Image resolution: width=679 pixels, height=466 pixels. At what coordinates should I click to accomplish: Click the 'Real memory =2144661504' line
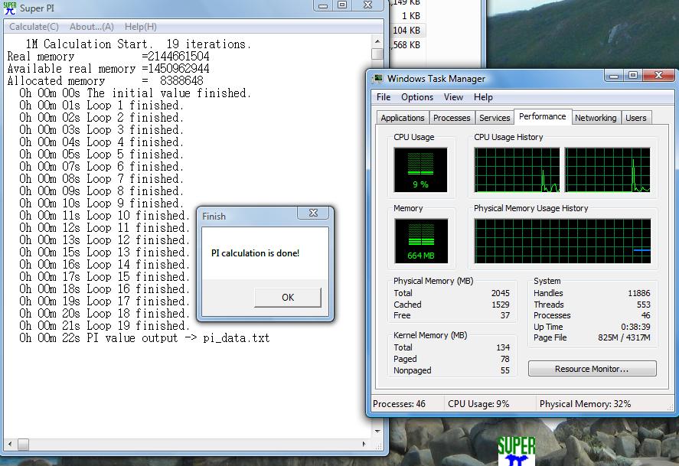click(x=108, y=57)
